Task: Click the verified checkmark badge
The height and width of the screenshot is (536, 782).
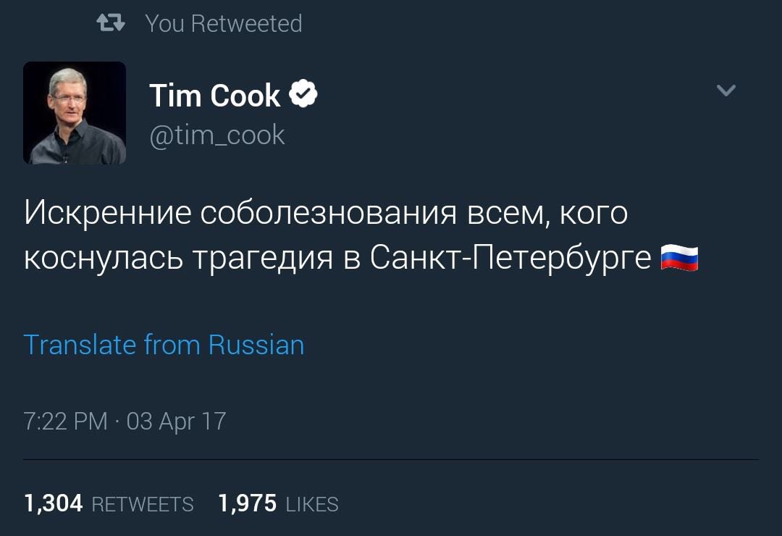Action: click(303, 95)
